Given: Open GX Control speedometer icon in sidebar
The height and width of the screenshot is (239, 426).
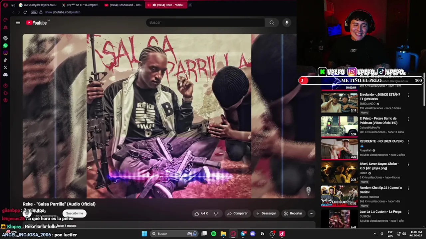Looking at the screenshot, I should coord(5,20).
